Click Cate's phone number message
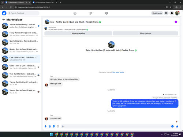The width and height of the screenshot is (183, 137). [x=56, y=118]
